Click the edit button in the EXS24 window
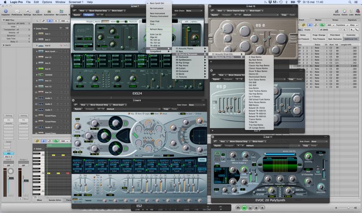This screenshot has width=362, height=213. tap(186, 21)
